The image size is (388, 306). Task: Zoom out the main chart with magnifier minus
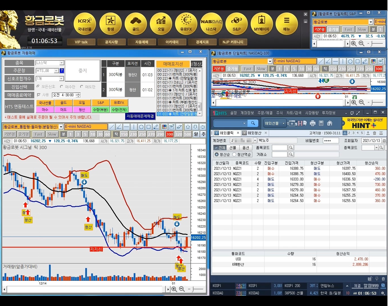182,289
